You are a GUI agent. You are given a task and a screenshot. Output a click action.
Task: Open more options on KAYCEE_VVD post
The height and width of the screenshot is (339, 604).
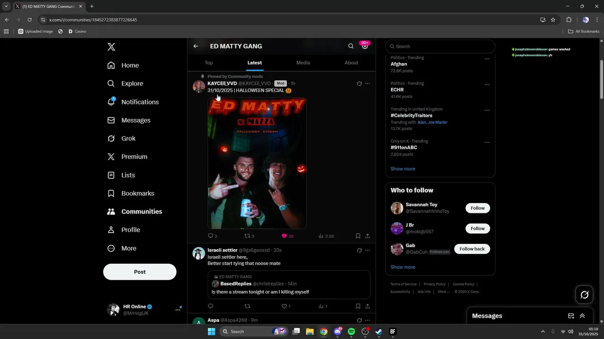[x=368, y=84]
